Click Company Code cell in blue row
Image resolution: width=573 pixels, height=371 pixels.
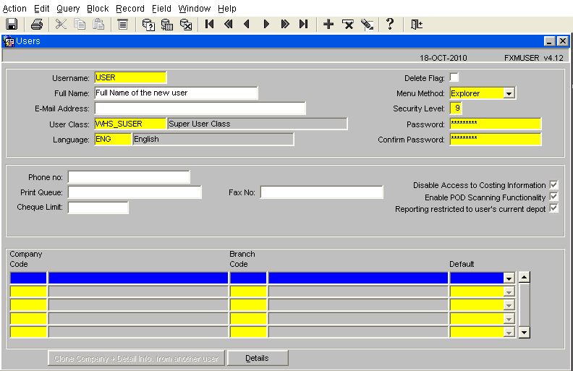click(28, 278)
